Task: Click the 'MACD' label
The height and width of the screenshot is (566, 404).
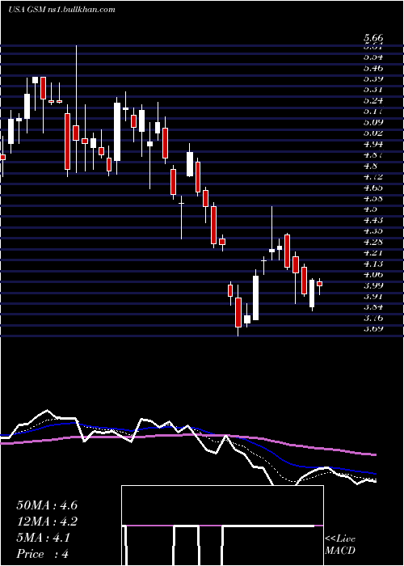Action: [x=340, y=551]
